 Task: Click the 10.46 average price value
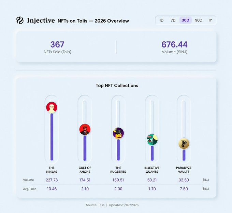52,189
